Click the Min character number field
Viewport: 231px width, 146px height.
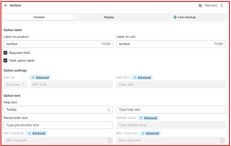point(58,140)
